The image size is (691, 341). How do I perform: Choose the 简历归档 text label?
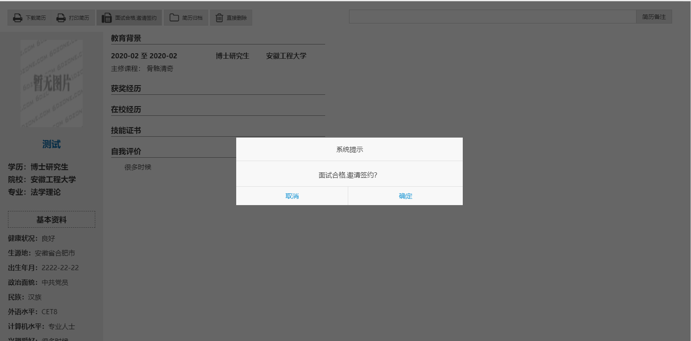192,18
